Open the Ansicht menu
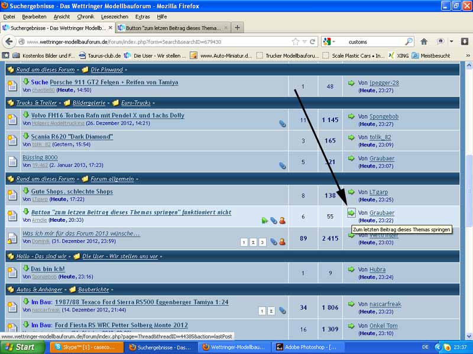This screenshot has width=473, height=354. pyautogui.click(x=61, y=17)
